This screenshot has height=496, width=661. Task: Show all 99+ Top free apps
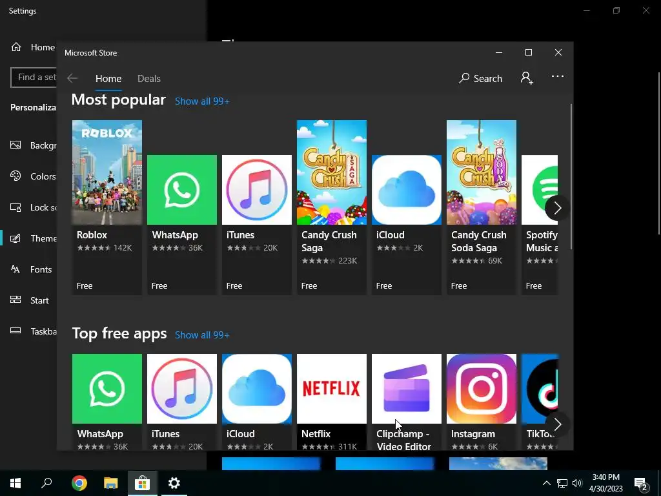[202, 335]
